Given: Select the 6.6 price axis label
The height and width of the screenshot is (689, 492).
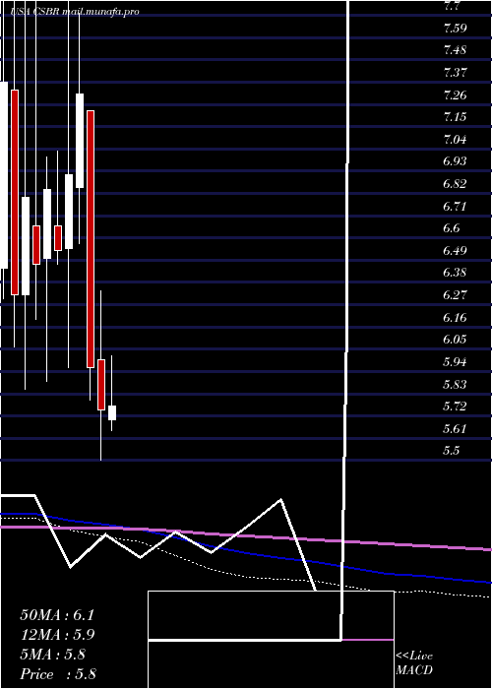Looking at the screenshot, I should tap(452, 228).
